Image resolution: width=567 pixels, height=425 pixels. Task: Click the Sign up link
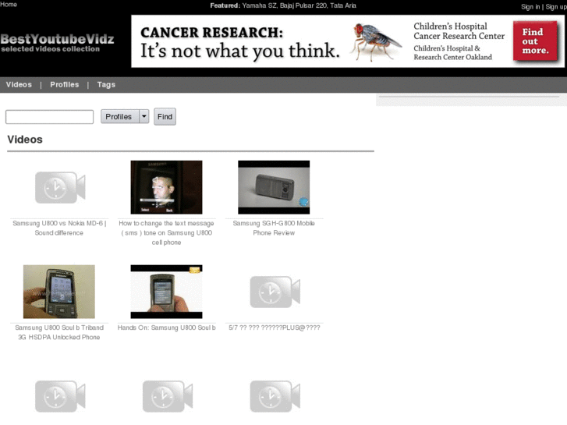click(556, 6)
